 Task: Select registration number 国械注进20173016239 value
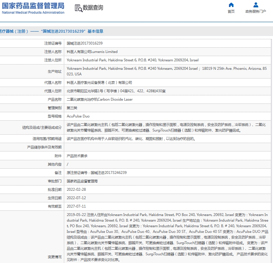85,43
